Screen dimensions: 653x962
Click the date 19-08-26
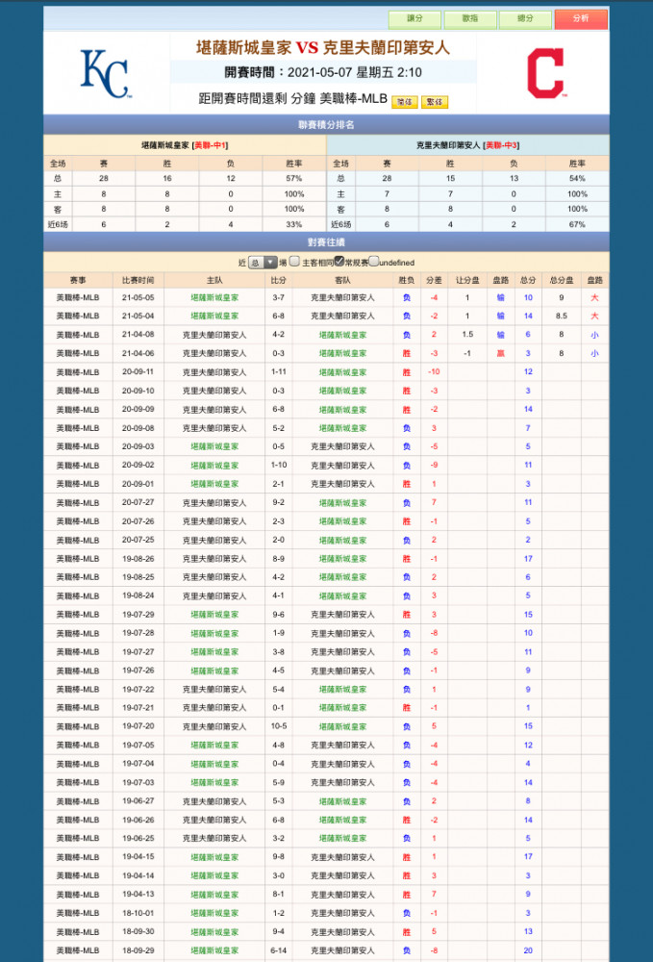click(138, 559)
